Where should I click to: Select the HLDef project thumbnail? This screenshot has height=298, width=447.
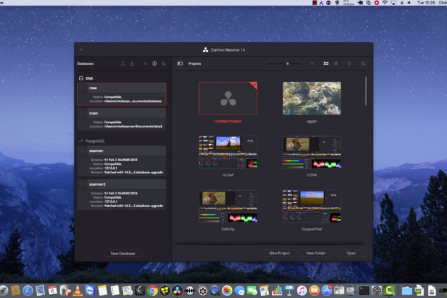coord(228,152)
